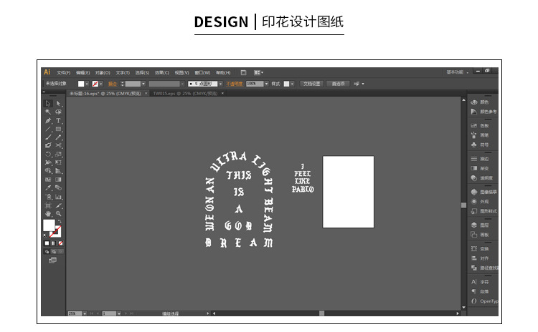Screen dimensions: 538x332
Task: Select the Type tool
Action: (58, 120)
